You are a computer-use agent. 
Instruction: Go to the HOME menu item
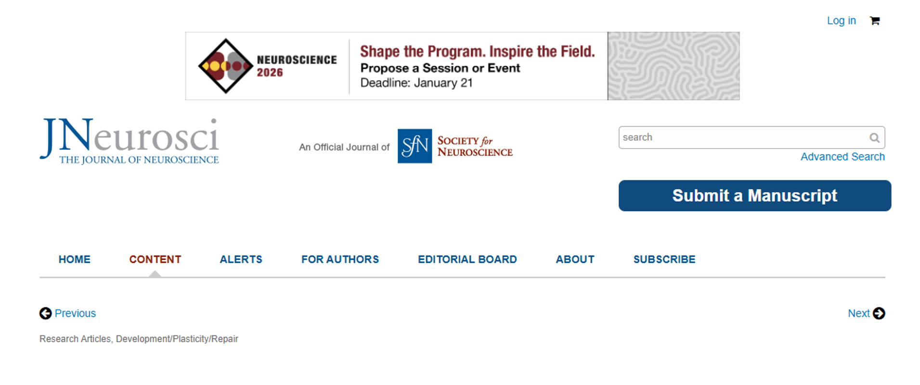coord(75,260)
